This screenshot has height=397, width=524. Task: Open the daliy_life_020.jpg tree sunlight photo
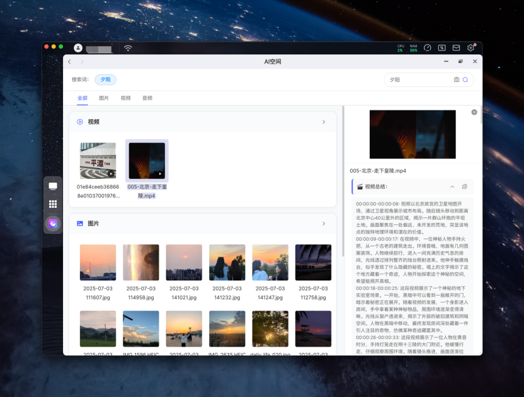point(270,329)
